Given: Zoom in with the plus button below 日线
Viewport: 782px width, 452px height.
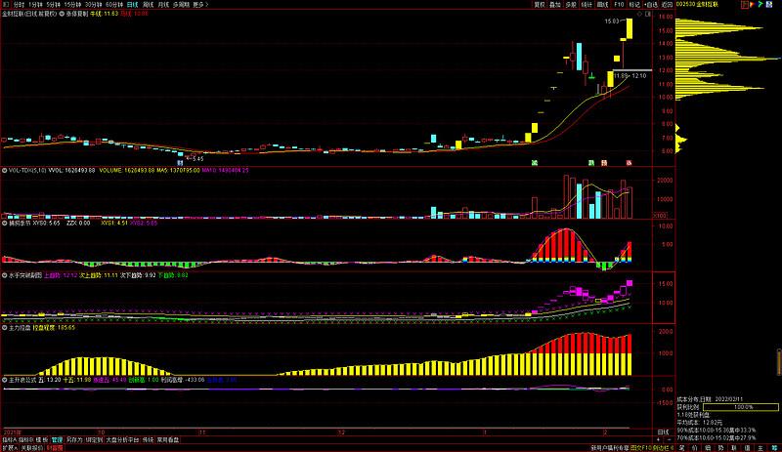Looking at the screenshot, I should pos(658,440).
